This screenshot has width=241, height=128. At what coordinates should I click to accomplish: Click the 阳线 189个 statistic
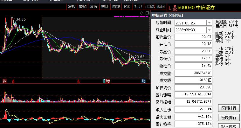[225, 33]
